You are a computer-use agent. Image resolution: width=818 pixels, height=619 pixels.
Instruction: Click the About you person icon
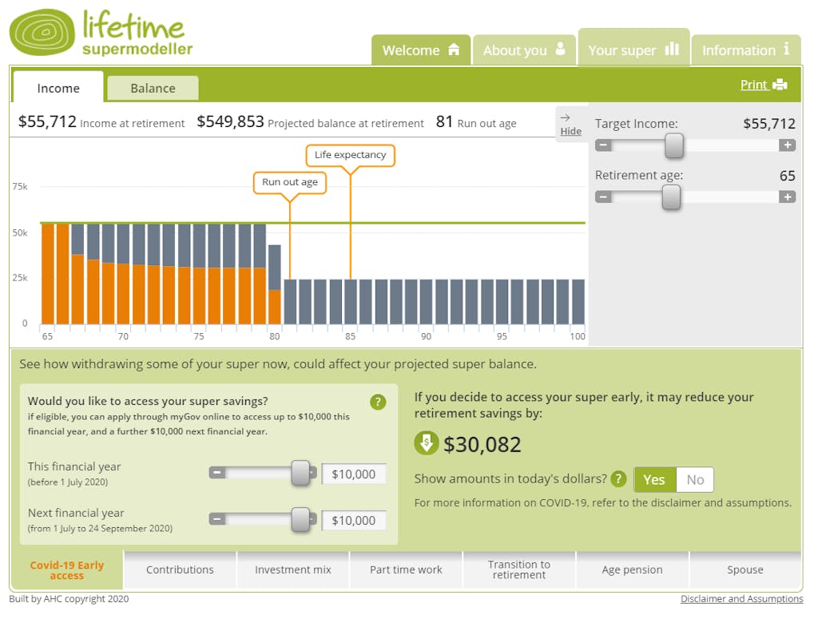[561, 49]
